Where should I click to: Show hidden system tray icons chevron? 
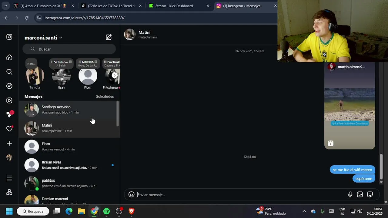[x=304, y=211]
